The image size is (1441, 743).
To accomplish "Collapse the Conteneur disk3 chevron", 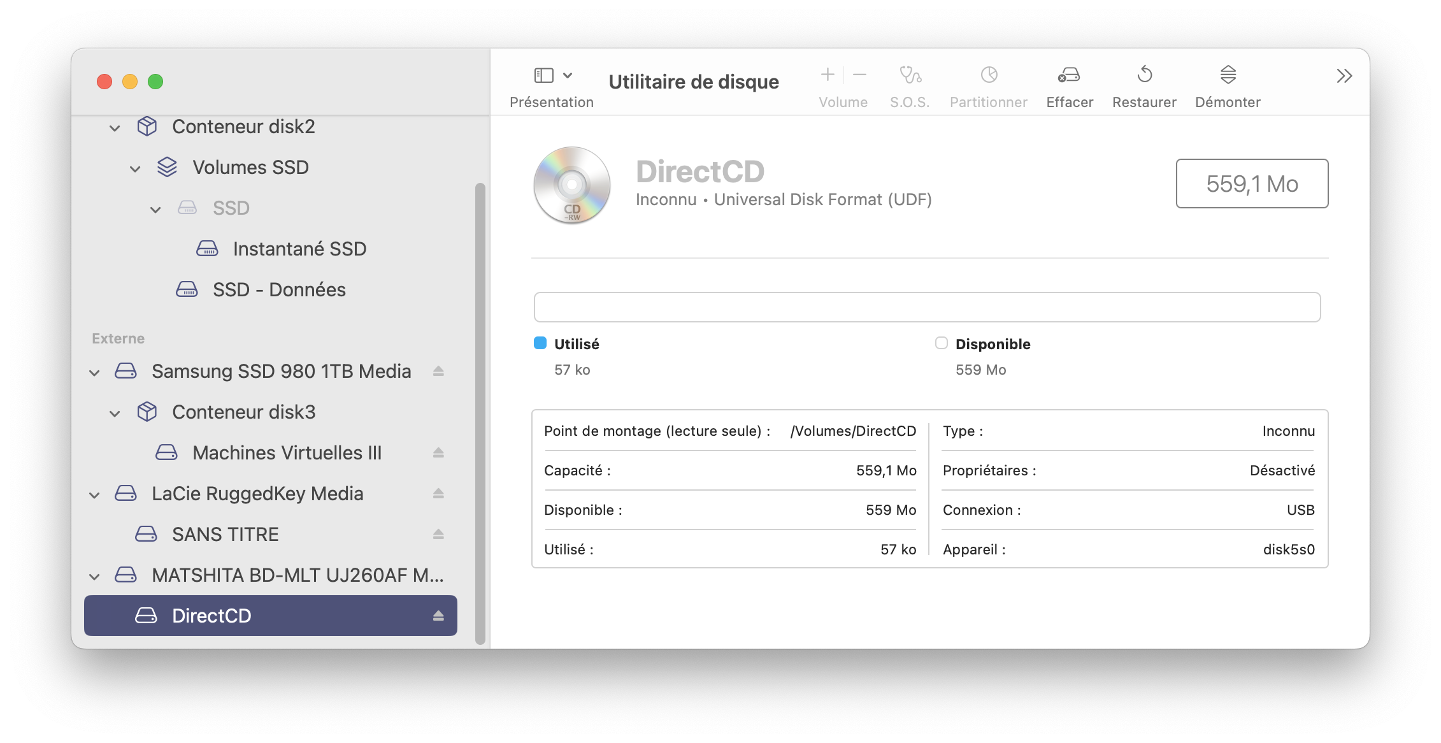I will point(115,414).
